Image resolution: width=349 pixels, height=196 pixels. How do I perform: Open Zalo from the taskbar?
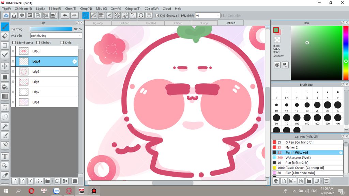tap(57, 191)
